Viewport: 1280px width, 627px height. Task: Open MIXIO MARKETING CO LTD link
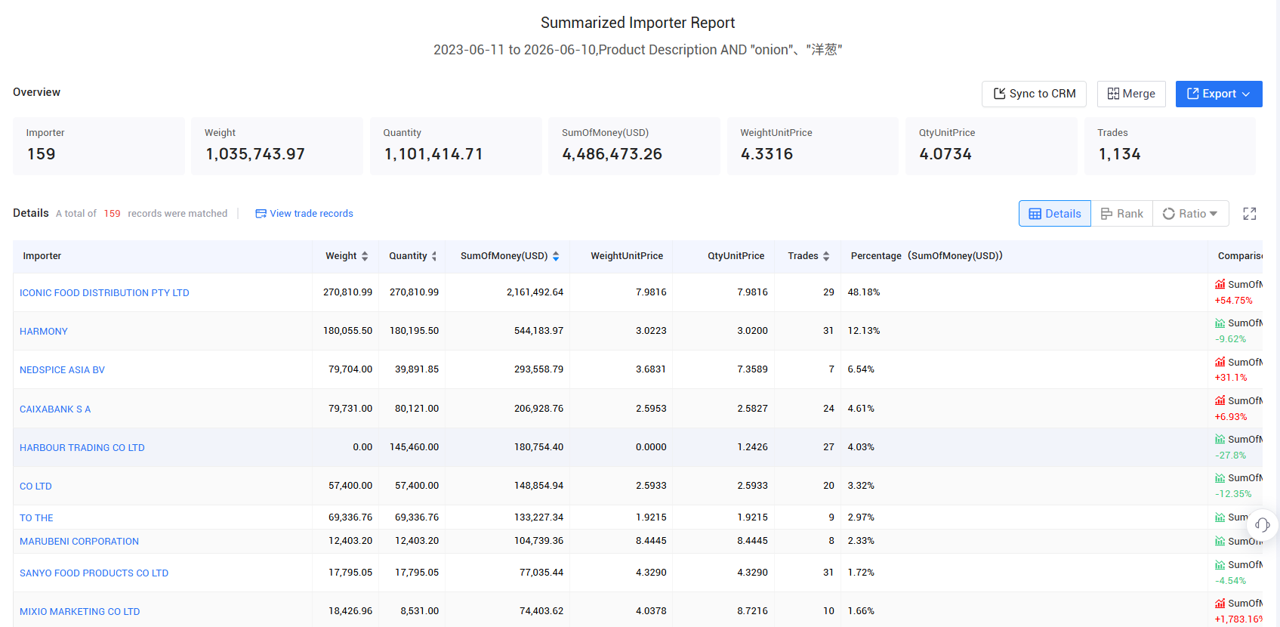tap(79, 612)
